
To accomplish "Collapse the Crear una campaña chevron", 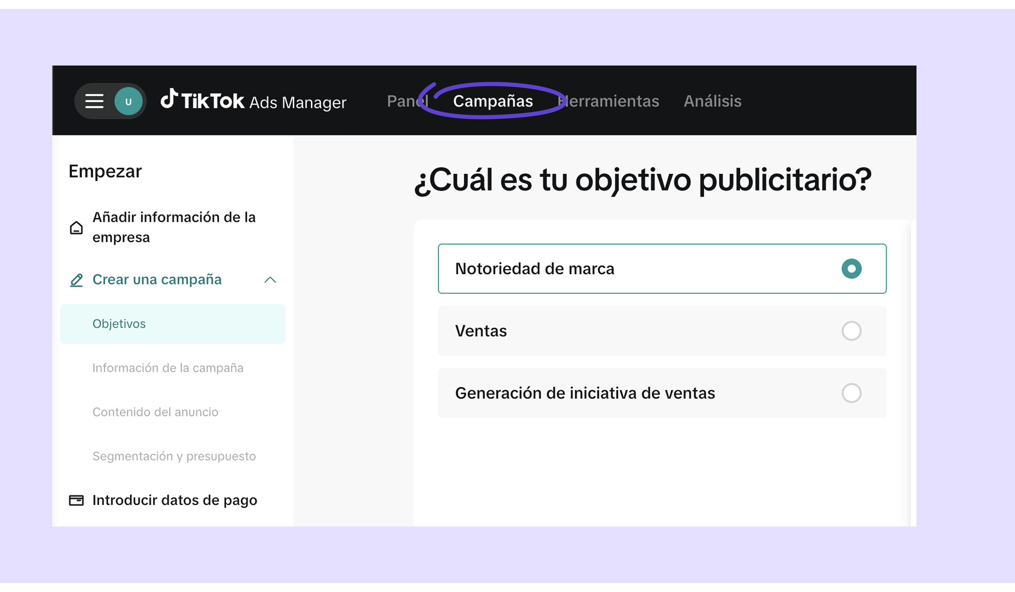I will tap(270, 280).
